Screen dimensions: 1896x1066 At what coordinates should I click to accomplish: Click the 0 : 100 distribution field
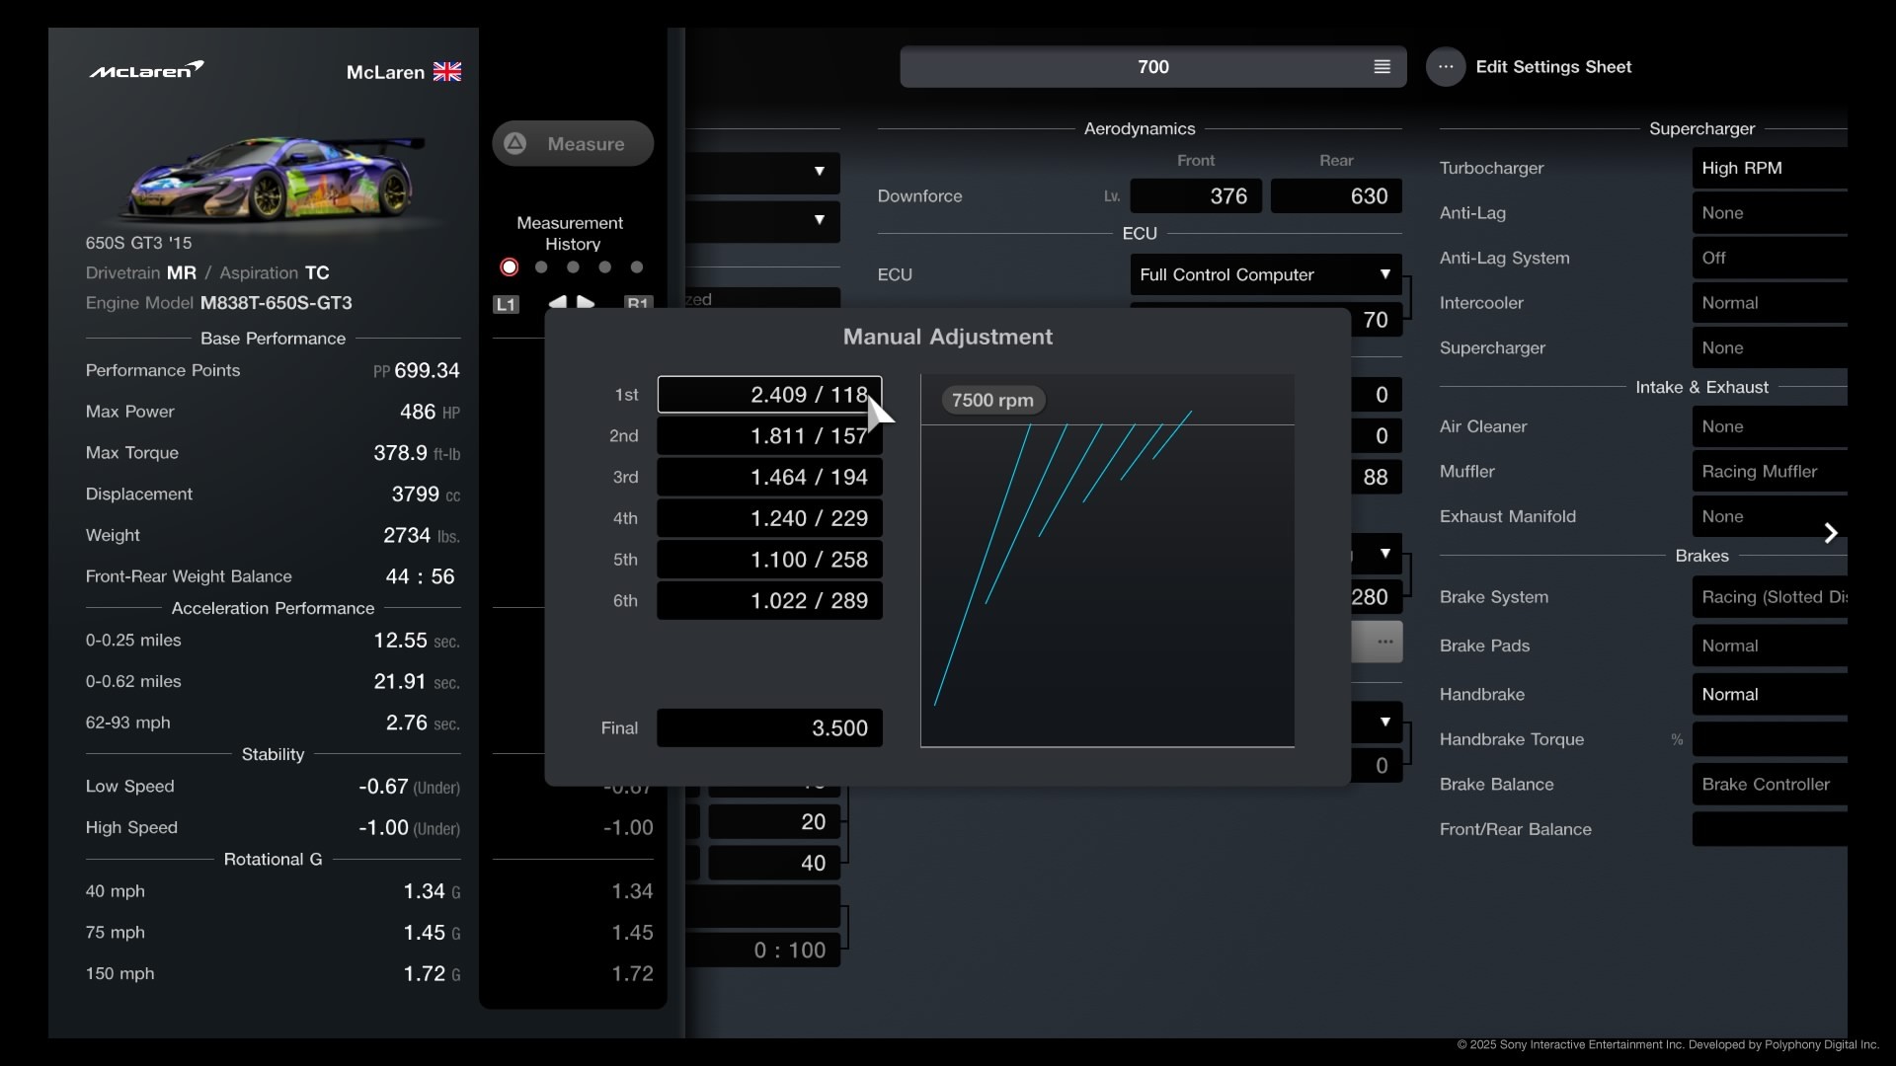[764, 951]
